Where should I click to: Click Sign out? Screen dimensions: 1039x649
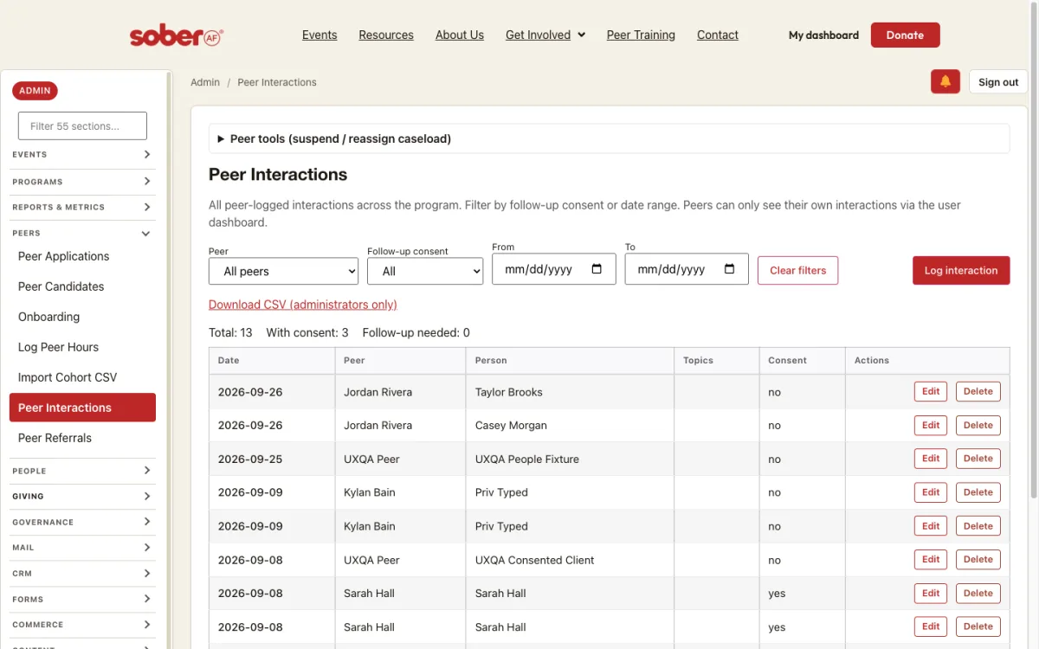coord(998,82)
